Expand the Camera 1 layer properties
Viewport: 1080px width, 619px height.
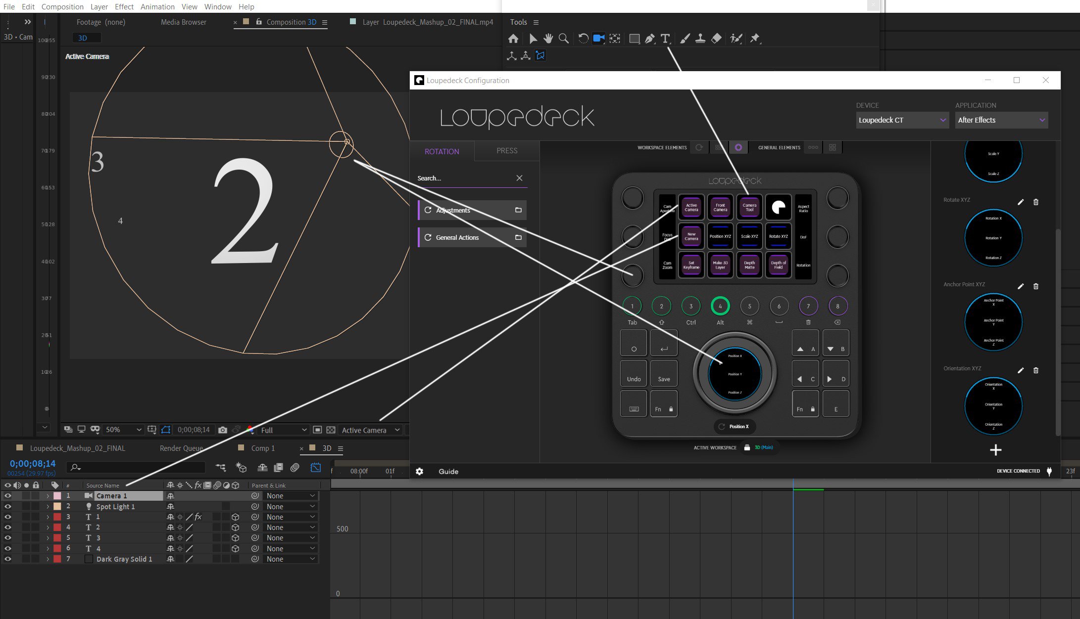(48, 496)
